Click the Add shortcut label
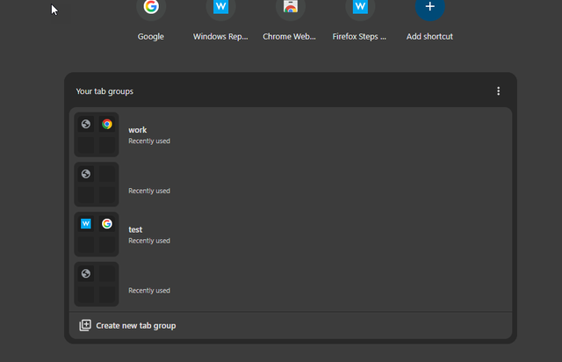This screenshot has height=362, width=562. pyautogui.click(x=429, y=37)
